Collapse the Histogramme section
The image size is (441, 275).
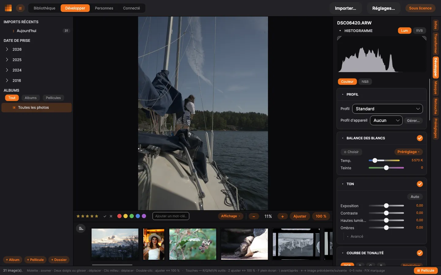coord(340,31)
